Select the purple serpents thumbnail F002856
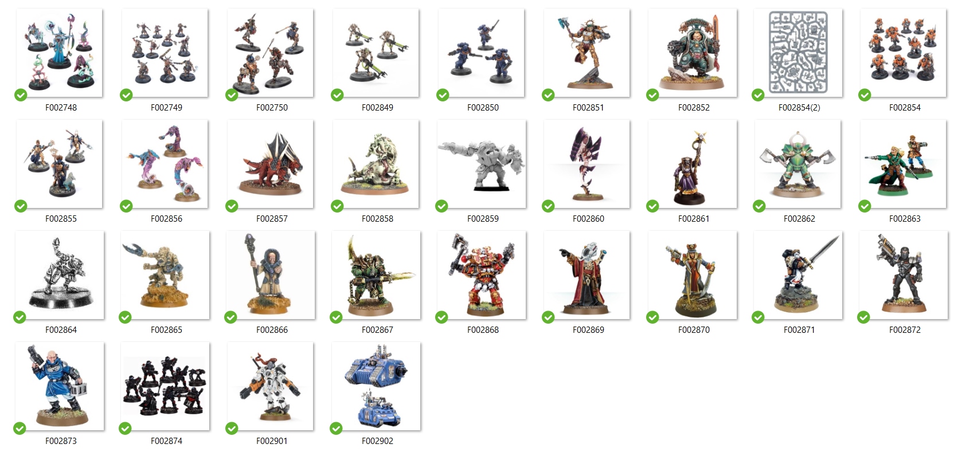Image resolution: width=954 pixels, height=452 pixels. click(x=165, y=164)
